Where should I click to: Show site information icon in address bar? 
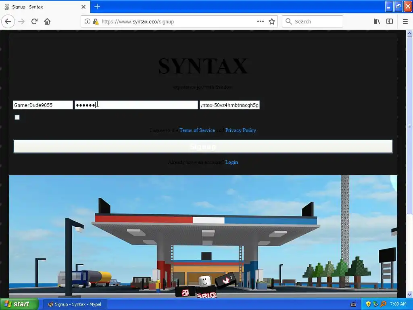point(87,22)
